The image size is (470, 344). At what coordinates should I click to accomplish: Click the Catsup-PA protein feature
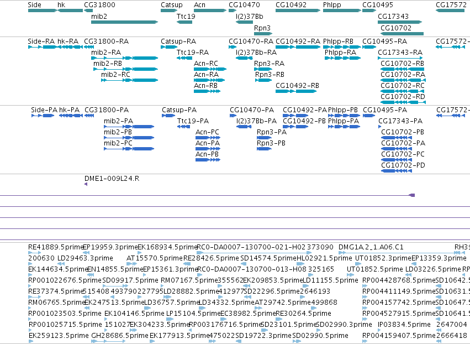pyautogui.click(x=168, y=116)
